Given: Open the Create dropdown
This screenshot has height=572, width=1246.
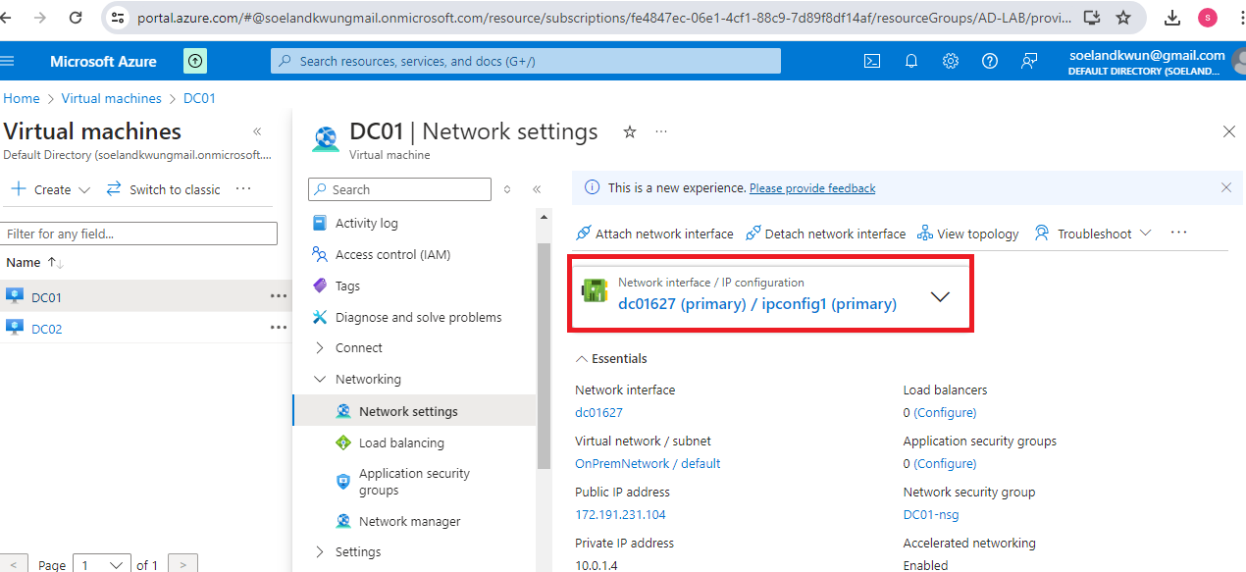Looking at the screenshot, I should pyautogui.click(x=50, y=189).
